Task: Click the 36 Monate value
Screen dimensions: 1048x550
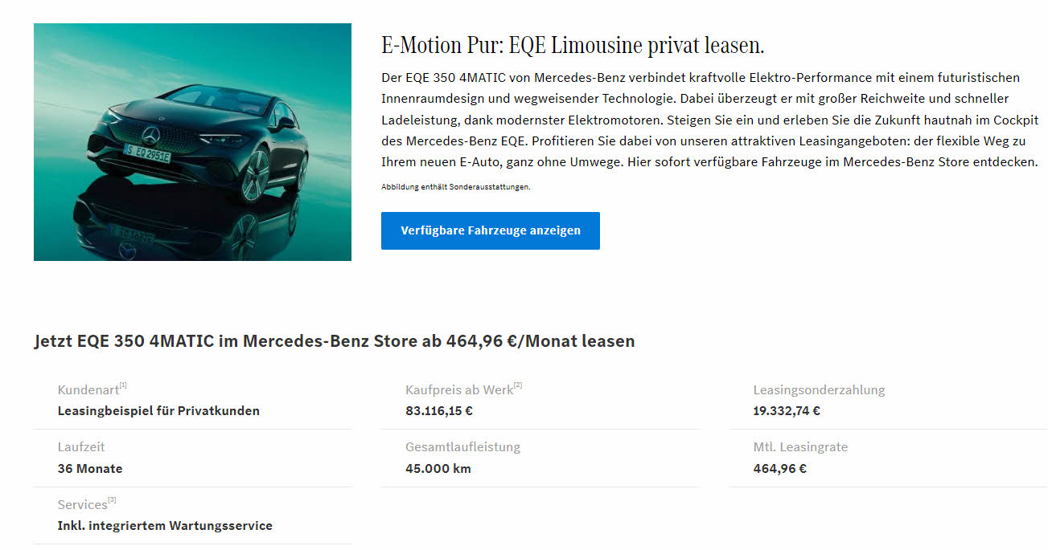Action: [x=90, y=469]
